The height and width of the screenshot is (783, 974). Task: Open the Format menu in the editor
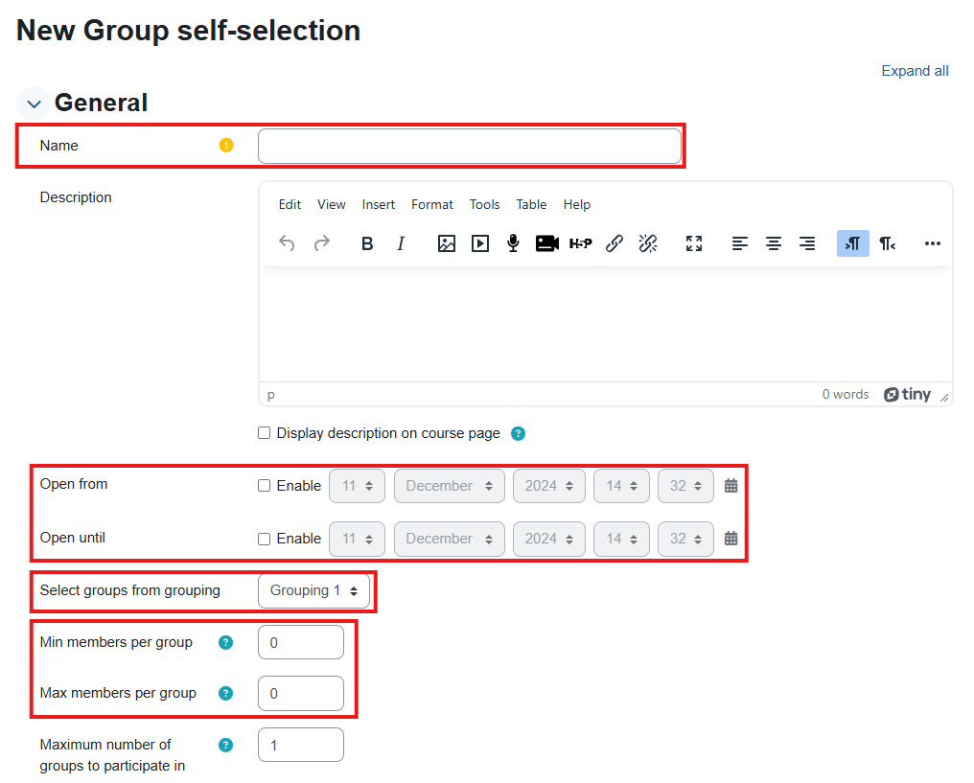click(x=431, y=204)
